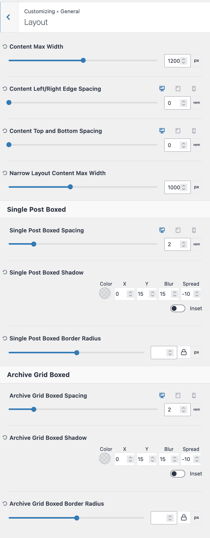Image resolution: width=210 pixels, height=538 pixels.
Task: Reset the Content Max Width setting
Action: tap(4, 46)
